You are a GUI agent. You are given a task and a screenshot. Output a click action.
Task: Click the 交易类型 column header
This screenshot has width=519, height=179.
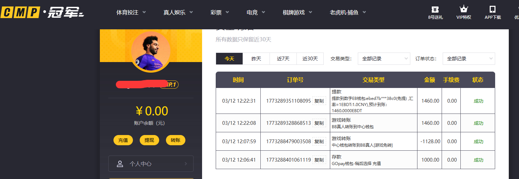pos(373,80)
